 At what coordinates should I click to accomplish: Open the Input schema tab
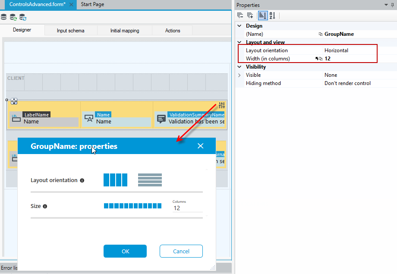coord(71,31)
